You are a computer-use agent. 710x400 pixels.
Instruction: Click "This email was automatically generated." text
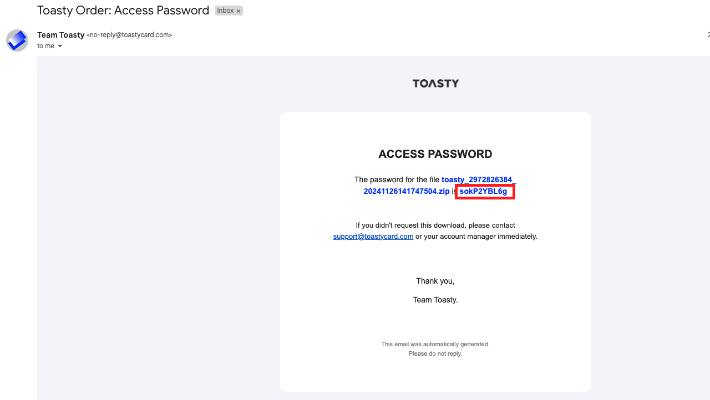(x=435, y=344)
